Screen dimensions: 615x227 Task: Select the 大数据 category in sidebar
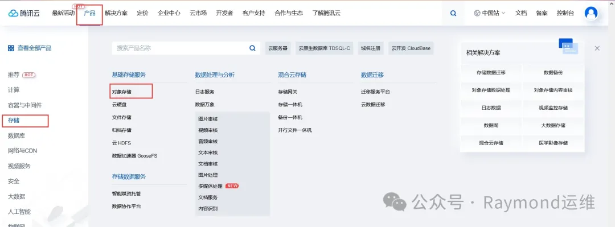pyautogui.click(x=17, y=196)
